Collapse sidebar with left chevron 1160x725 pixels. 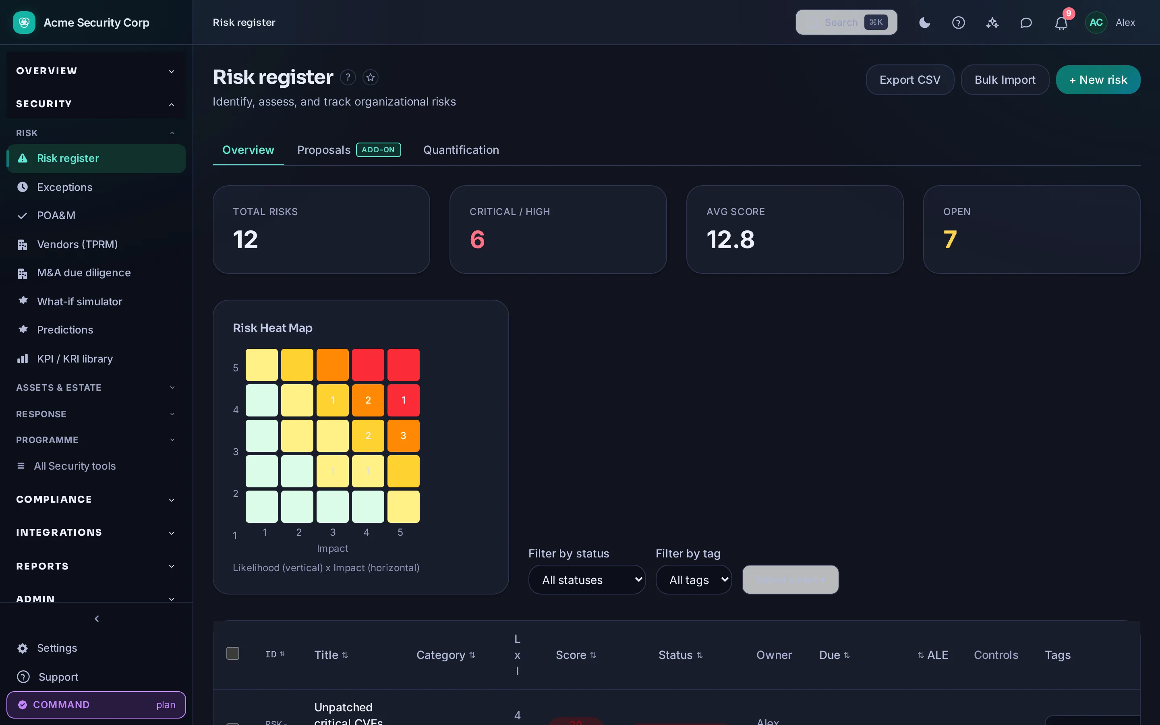[x=96, y=619]
